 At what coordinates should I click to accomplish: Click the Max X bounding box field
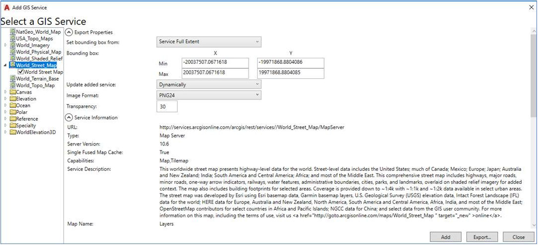click(x=215, y=73)
